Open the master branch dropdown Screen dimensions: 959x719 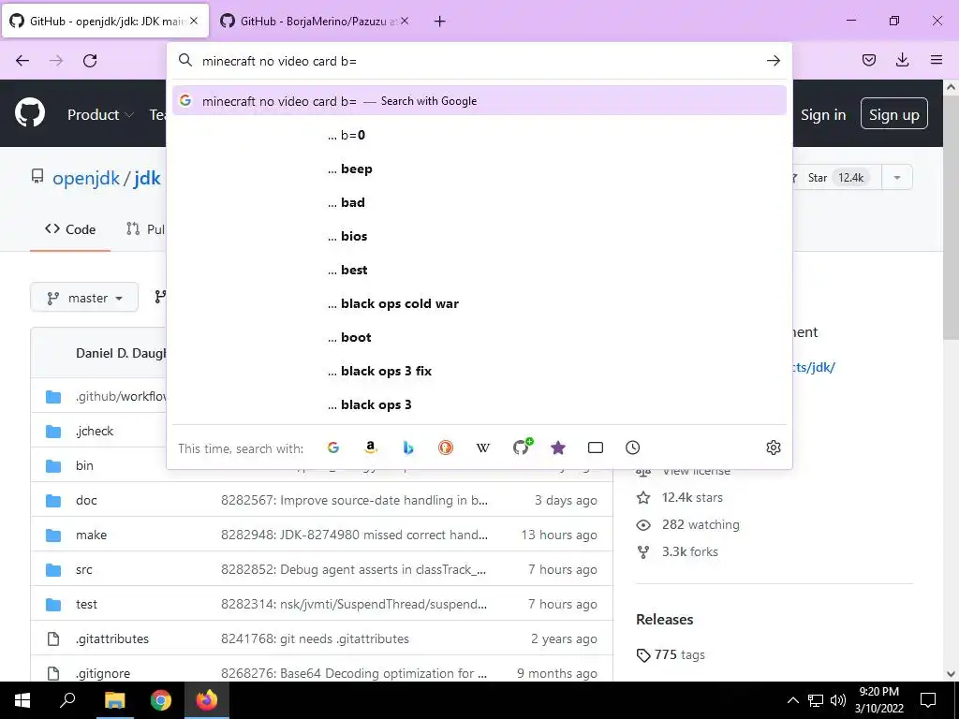point(84,298)
